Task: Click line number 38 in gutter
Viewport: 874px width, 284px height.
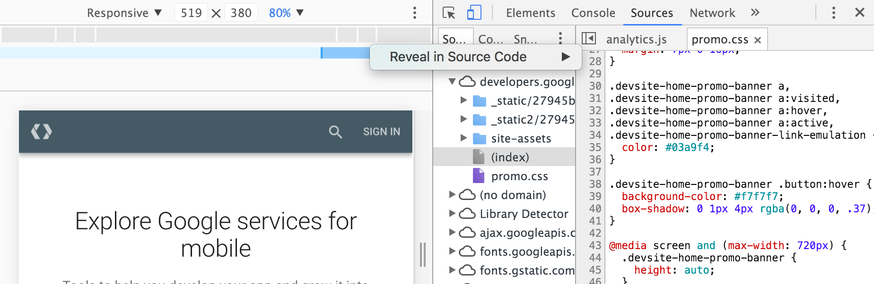Action: tap(595, 184)
